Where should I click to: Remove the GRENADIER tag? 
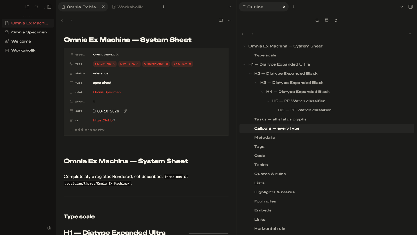[x=167, y=64]
